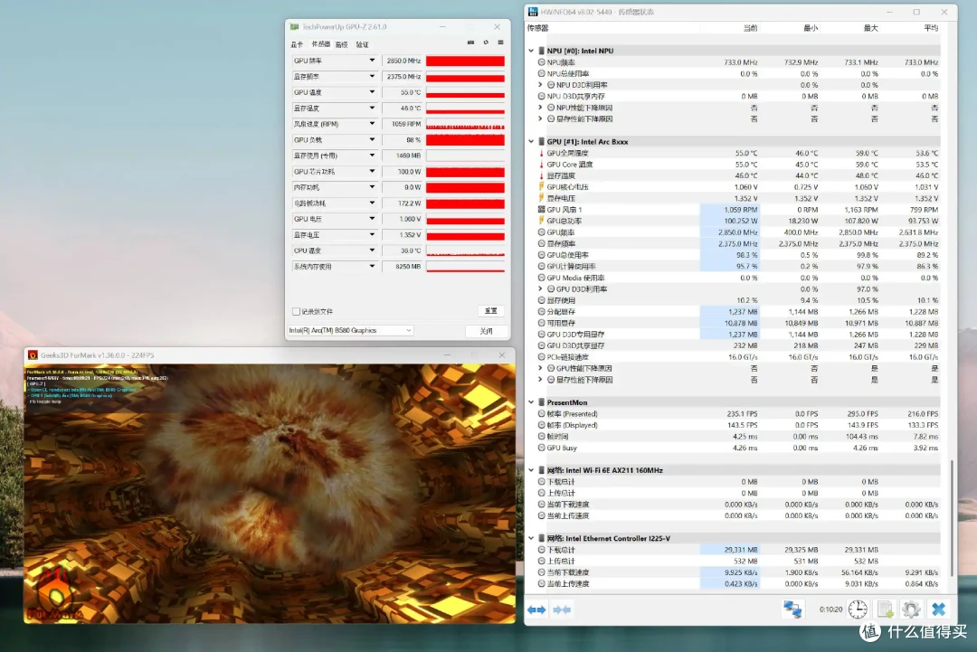Screen dimensions: 977x652
Task: Switch to the 显卡 tab in GPU-Z
Action: coord(297,45)
